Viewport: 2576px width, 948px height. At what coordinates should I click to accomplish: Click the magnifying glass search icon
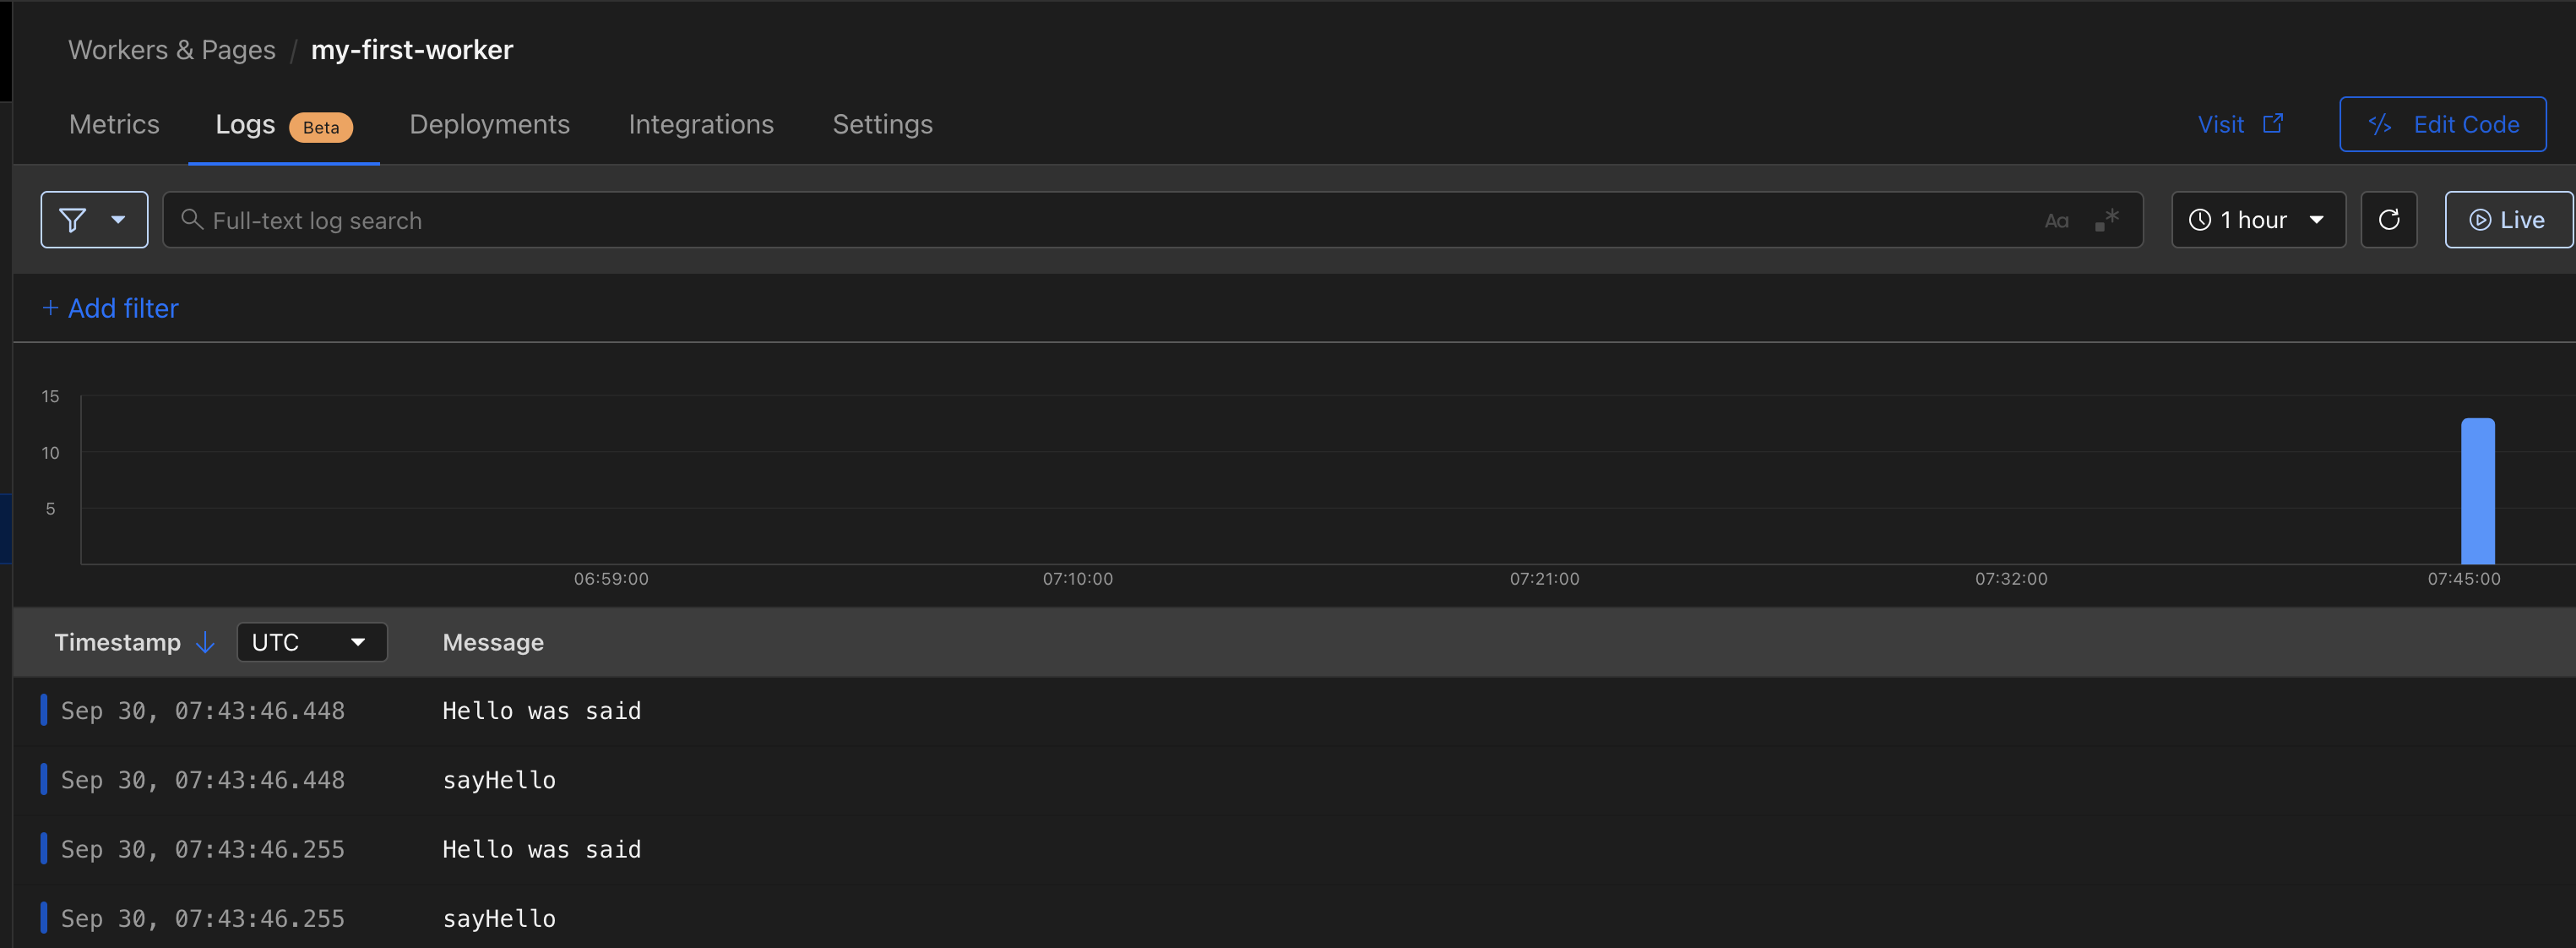192,219
